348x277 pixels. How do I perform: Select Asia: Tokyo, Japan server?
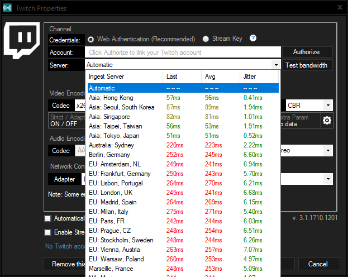[x=183, y=136]
